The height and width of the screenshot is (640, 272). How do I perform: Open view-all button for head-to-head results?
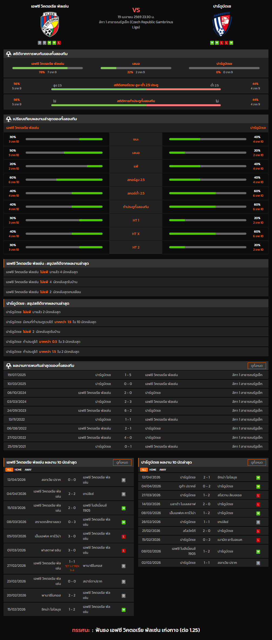(x=257, y=366)
